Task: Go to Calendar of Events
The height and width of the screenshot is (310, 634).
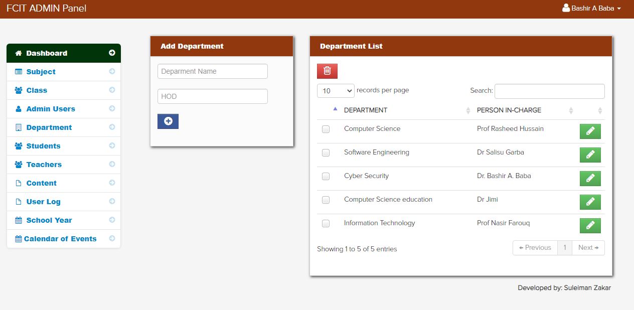Action: [60, 239]
